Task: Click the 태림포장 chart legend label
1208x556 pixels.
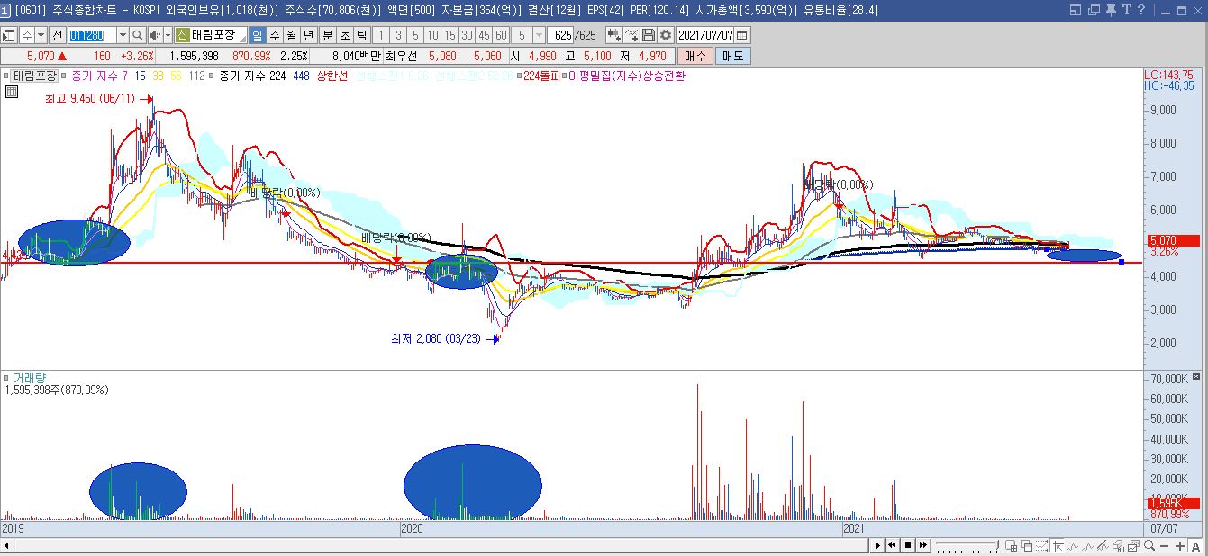Action: (x=34, y=76)
